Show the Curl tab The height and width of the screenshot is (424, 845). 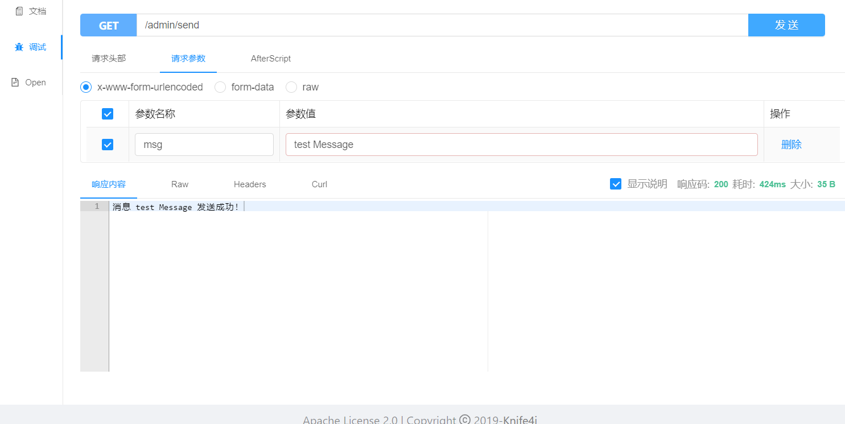[319, 184]
